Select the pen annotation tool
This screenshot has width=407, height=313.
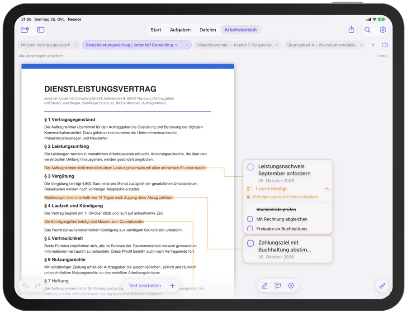pyautogui.click(x=265, y=286)
